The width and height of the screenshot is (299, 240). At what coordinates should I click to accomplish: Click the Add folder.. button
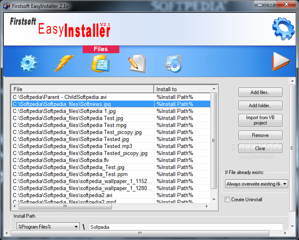pos(260,106)
